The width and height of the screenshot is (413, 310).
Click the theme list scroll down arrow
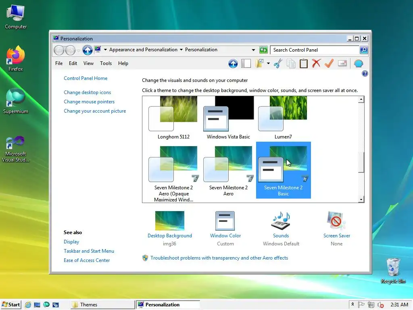[x=361, y=199]
